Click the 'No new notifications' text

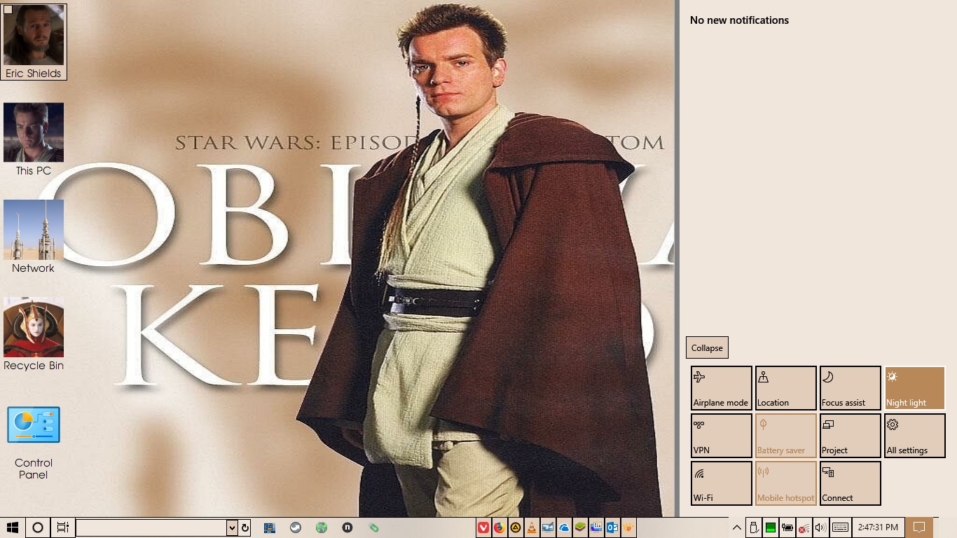point(739,20)
